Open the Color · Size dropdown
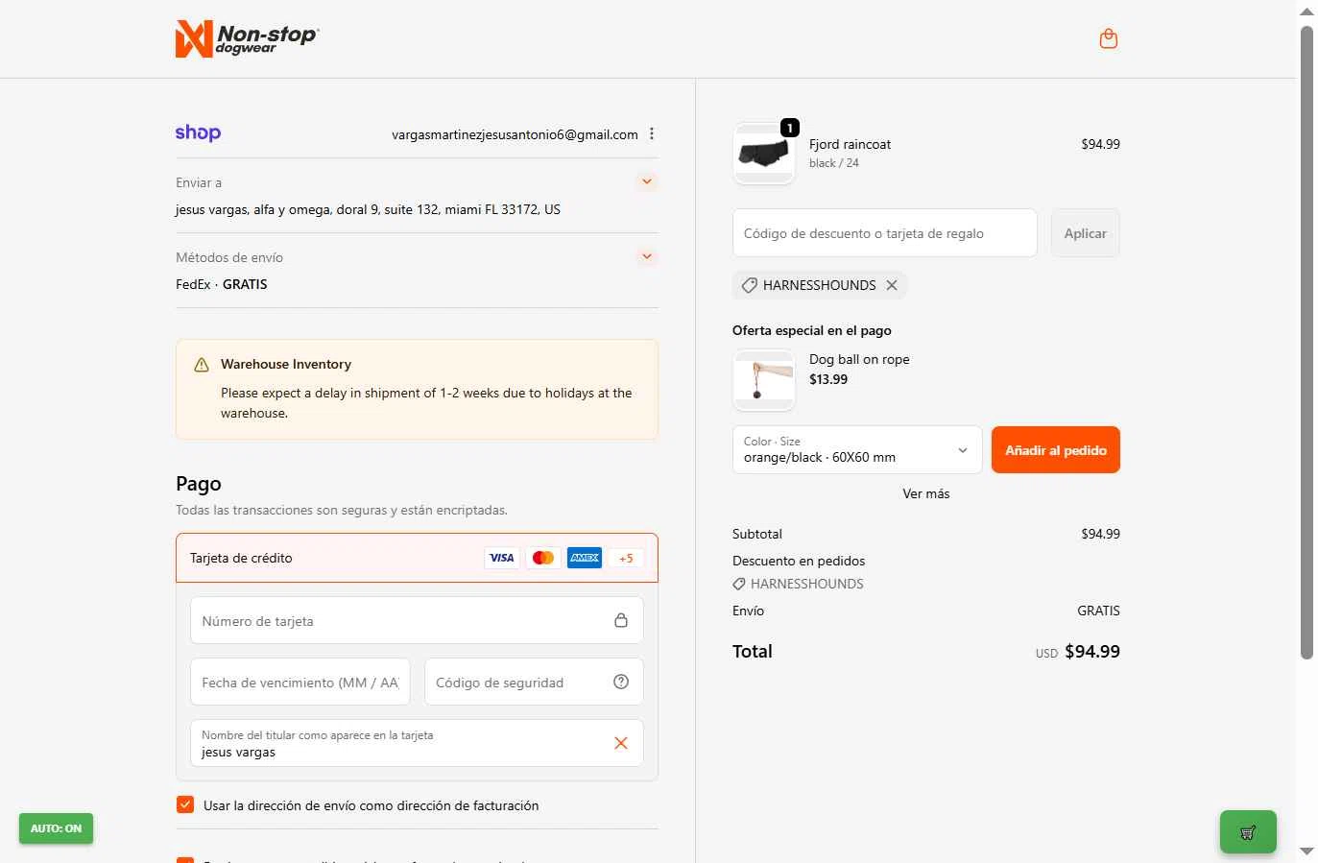Viewport: 1318px width, 863px height. pyautogui.click(x=857, y=449)
